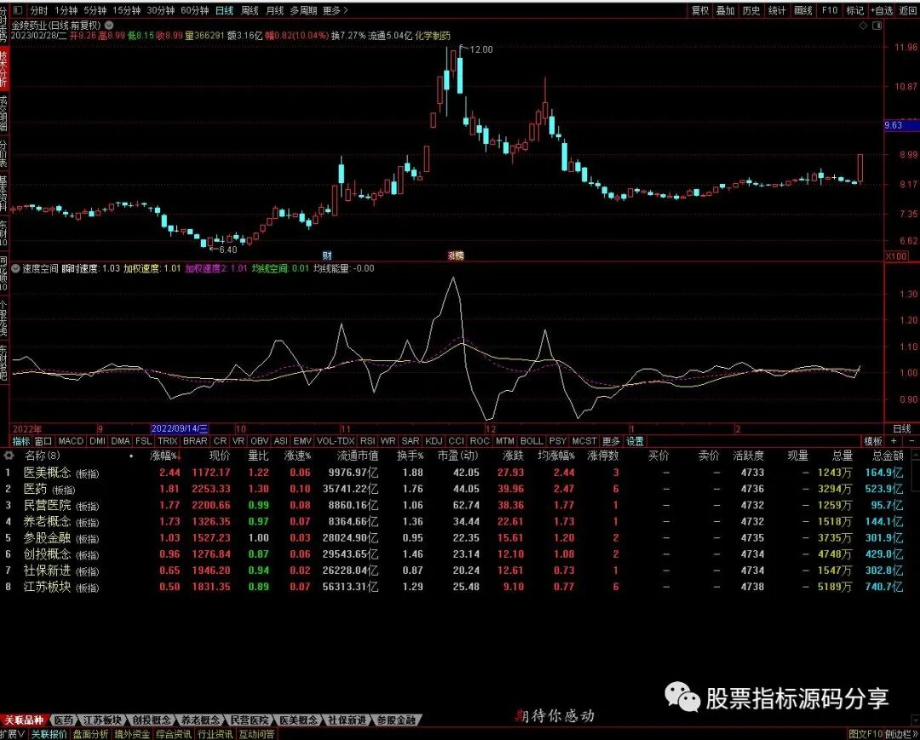Select the VOL-TDX indicator
Image resolution: width=920 pixels, height=740 pixels.
pos(336,441)
